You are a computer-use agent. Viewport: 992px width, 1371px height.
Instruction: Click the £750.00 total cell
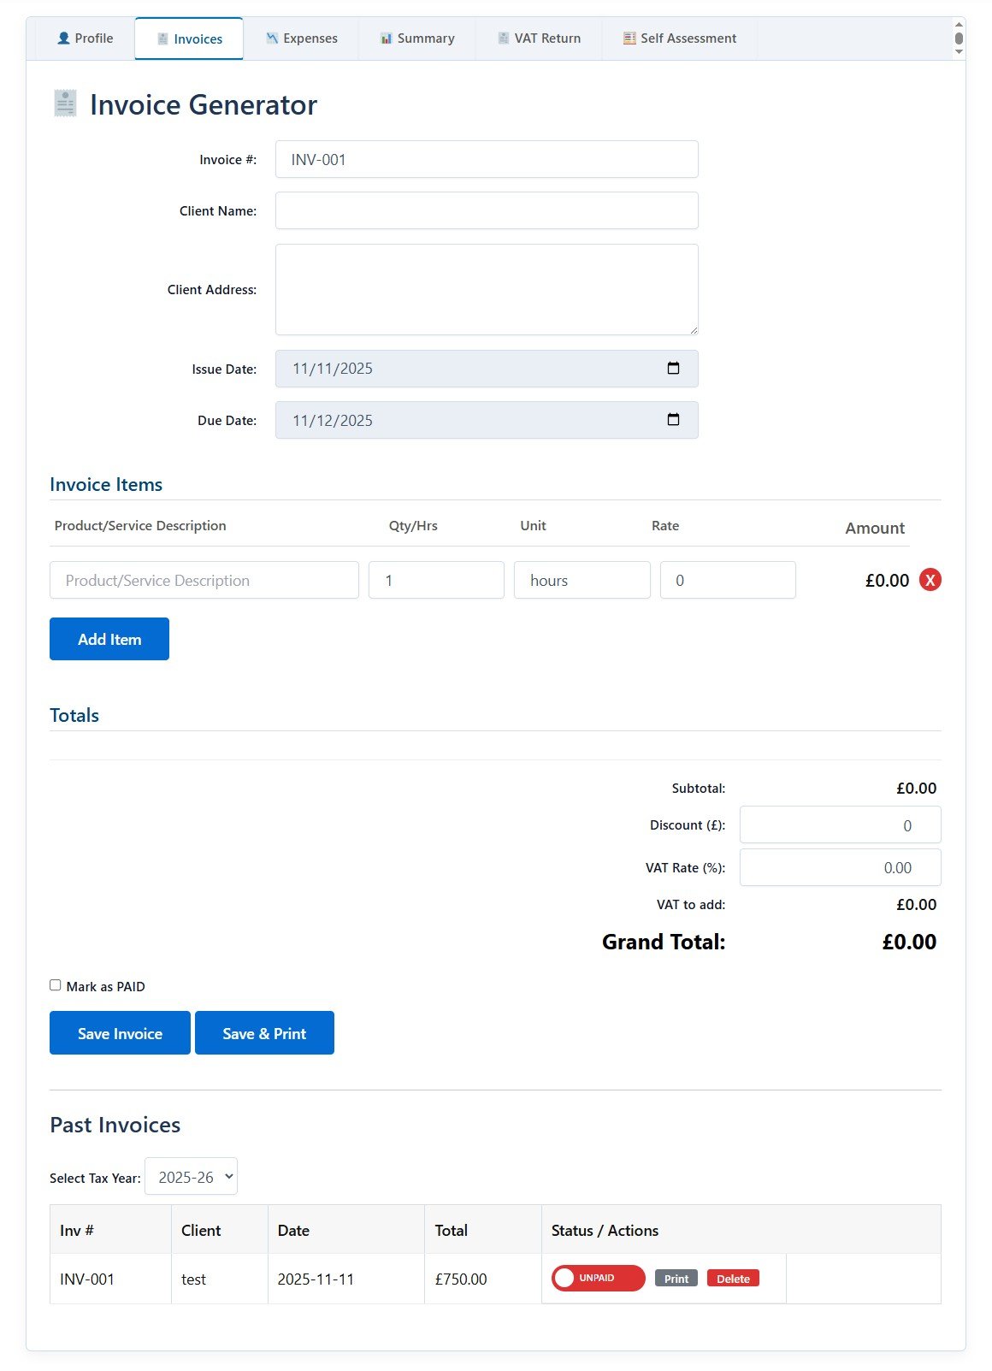tap(483, 1279)
